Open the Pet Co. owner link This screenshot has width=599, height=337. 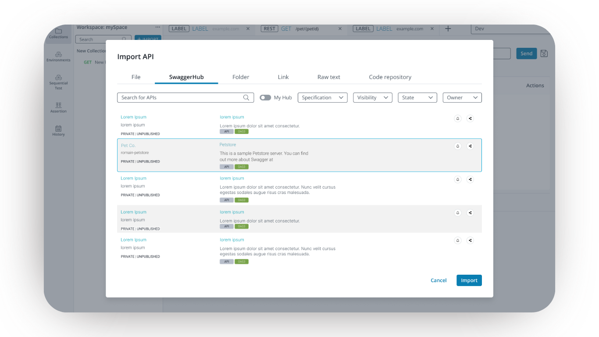click(x=128, y=146)
